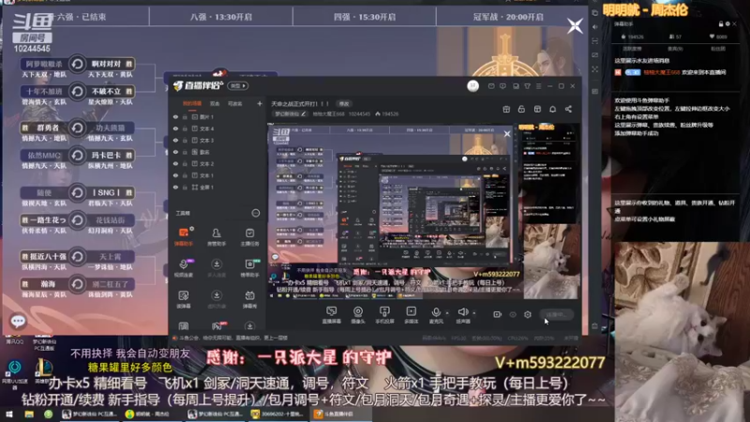
Task: Switch to the 八强·13:30开启 bracket tab
Action: [221, 17]
